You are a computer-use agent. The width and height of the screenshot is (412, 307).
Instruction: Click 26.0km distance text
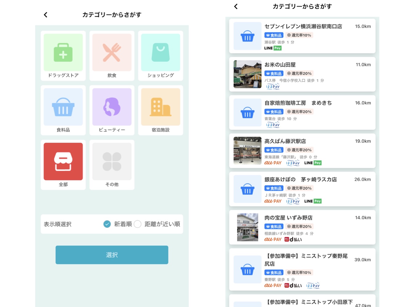(x=363, y=179)
